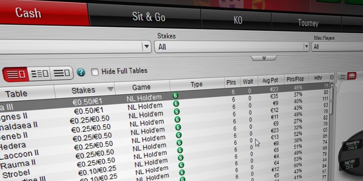363x181 pixels.
Task: Open the Max Players dropdown
Action: pos(337,46)
